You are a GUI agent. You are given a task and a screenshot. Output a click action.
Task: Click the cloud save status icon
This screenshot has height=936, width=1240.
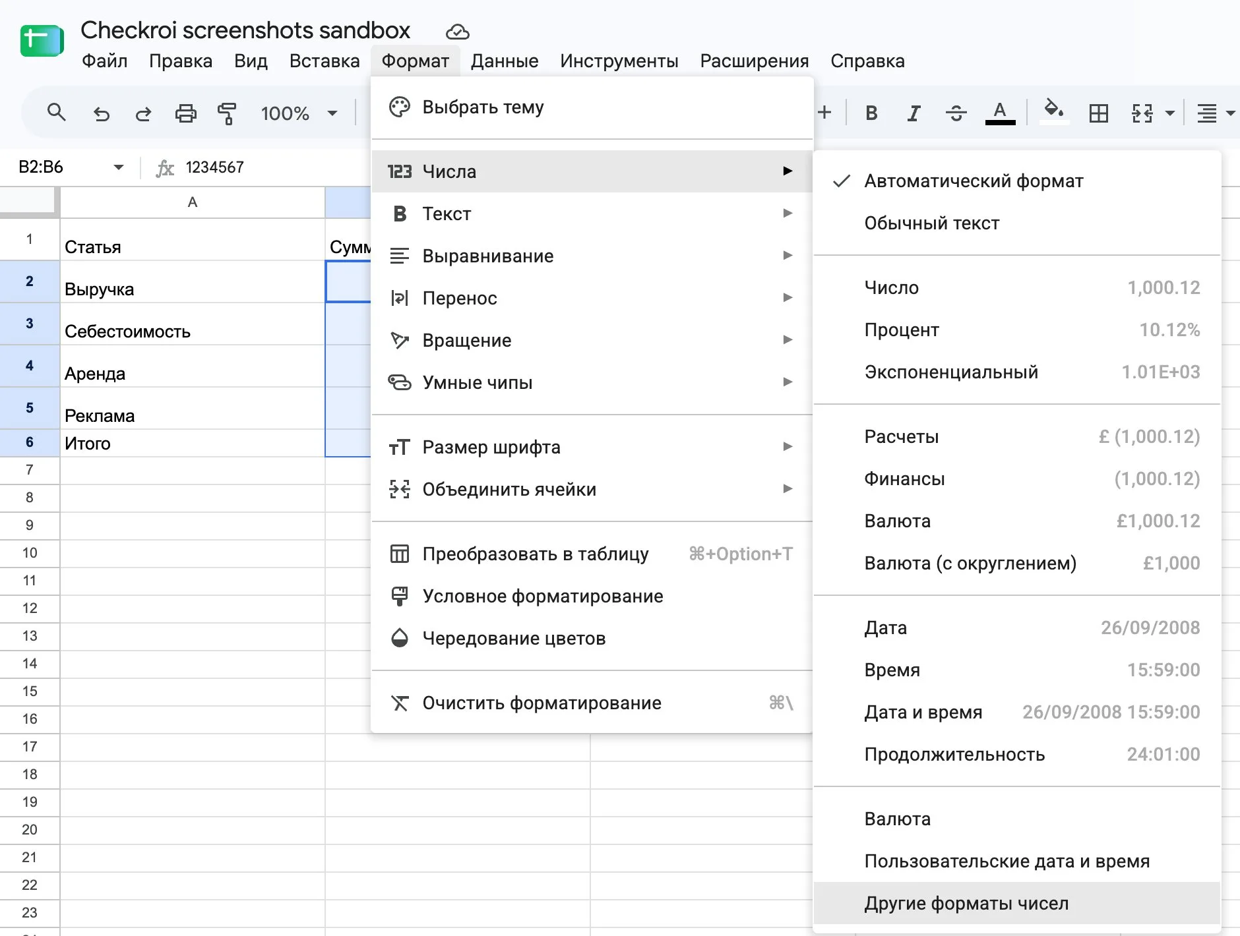457,32
